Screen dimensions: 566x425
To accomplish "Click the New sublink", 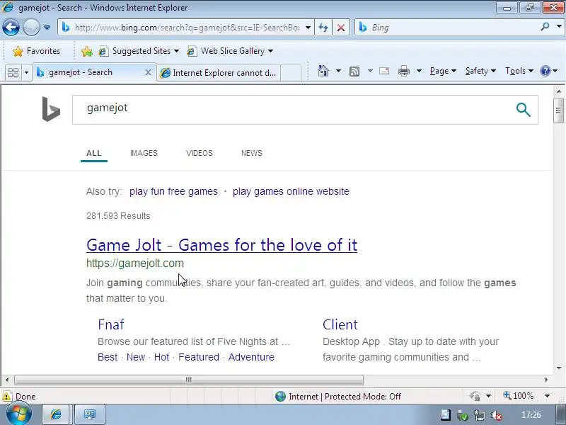I will point(136,357).
